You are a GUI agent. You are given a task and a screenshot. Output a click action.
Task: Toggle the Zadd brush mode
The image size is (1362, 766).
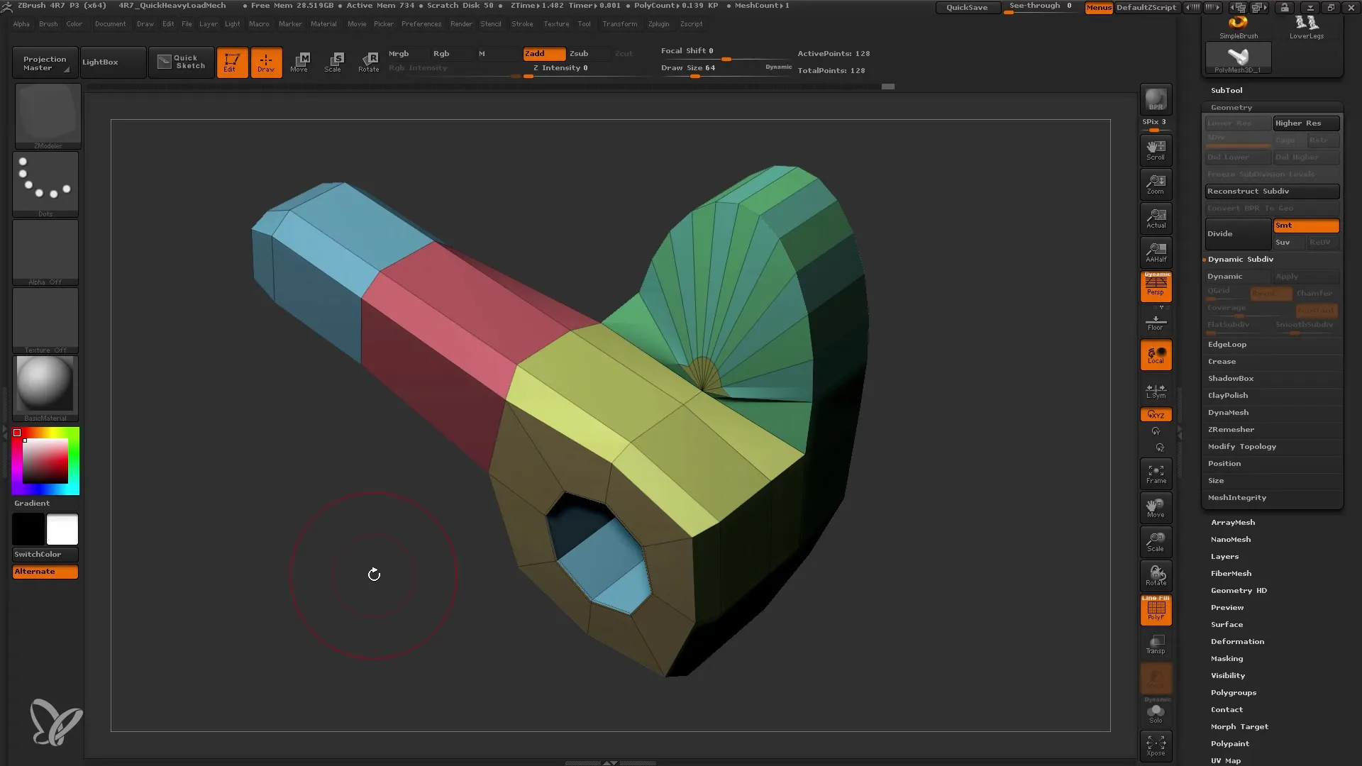(x=543, y=52)
